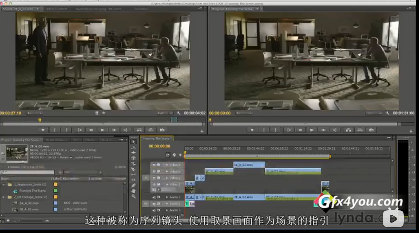420x233 pixels.
Task: Open Framing The Scene sequence item
Action: pos(33,191)
